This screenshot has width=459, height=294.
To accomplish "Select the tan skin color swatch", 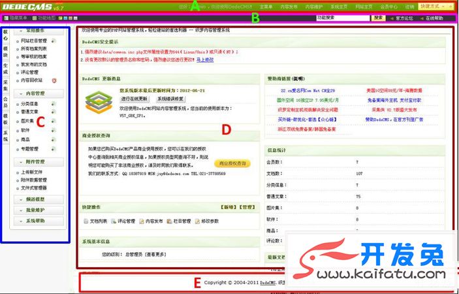I will [71, 18].
